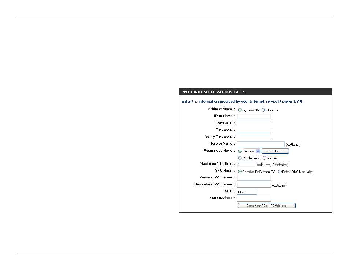
Task: Select the Dynamic IP address mode
Action: [x=240, y=110]
